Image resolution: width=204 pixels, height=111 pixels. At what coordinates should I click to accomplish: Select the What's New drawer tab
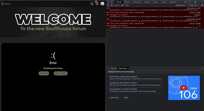(123, 68)
